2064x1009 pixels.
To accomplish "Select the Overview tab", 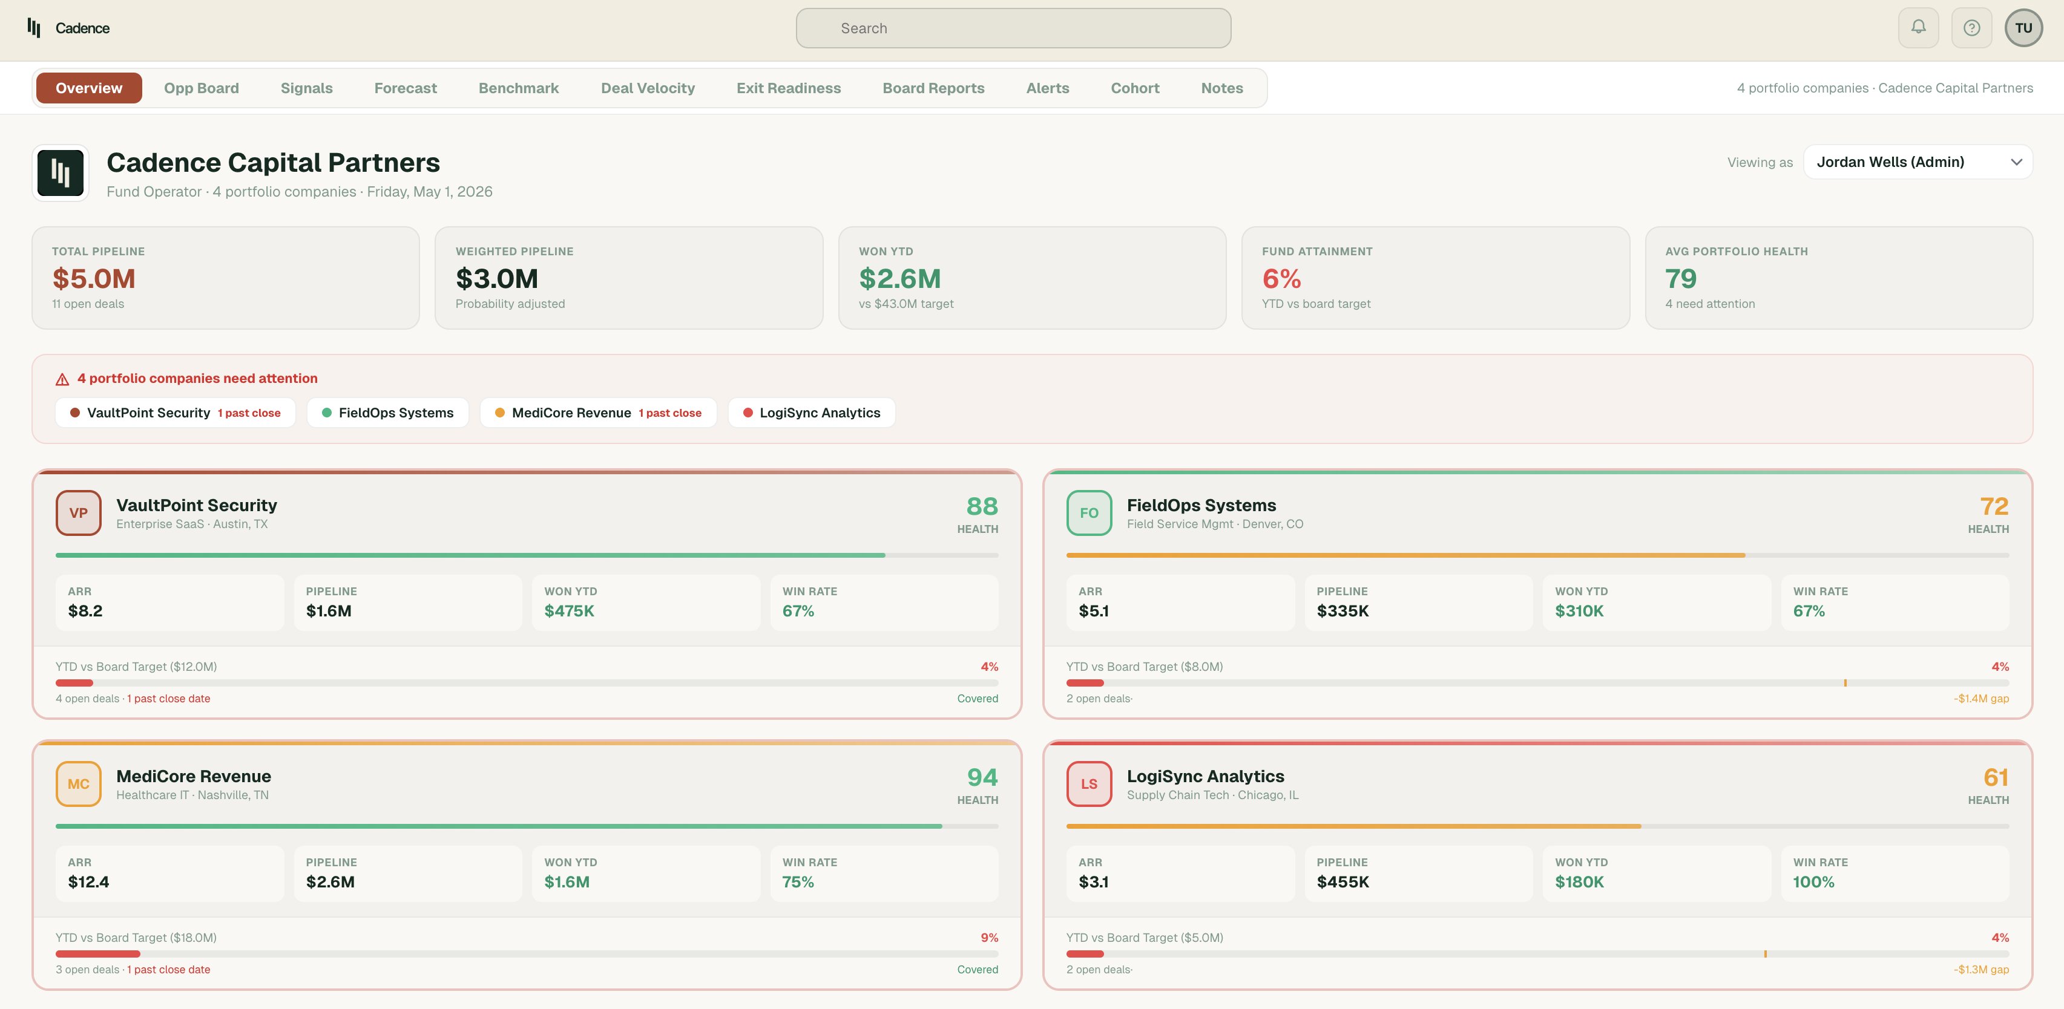I will point(89,88).
